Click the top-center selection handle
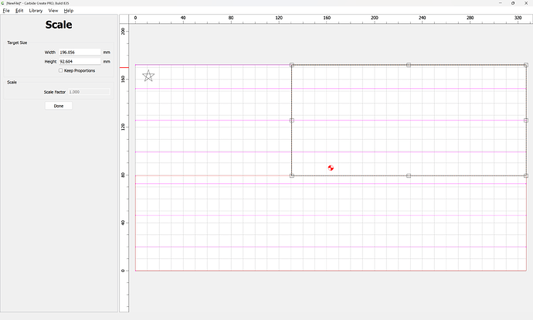The height and width of the screenshot is (320, 533). 409,65
